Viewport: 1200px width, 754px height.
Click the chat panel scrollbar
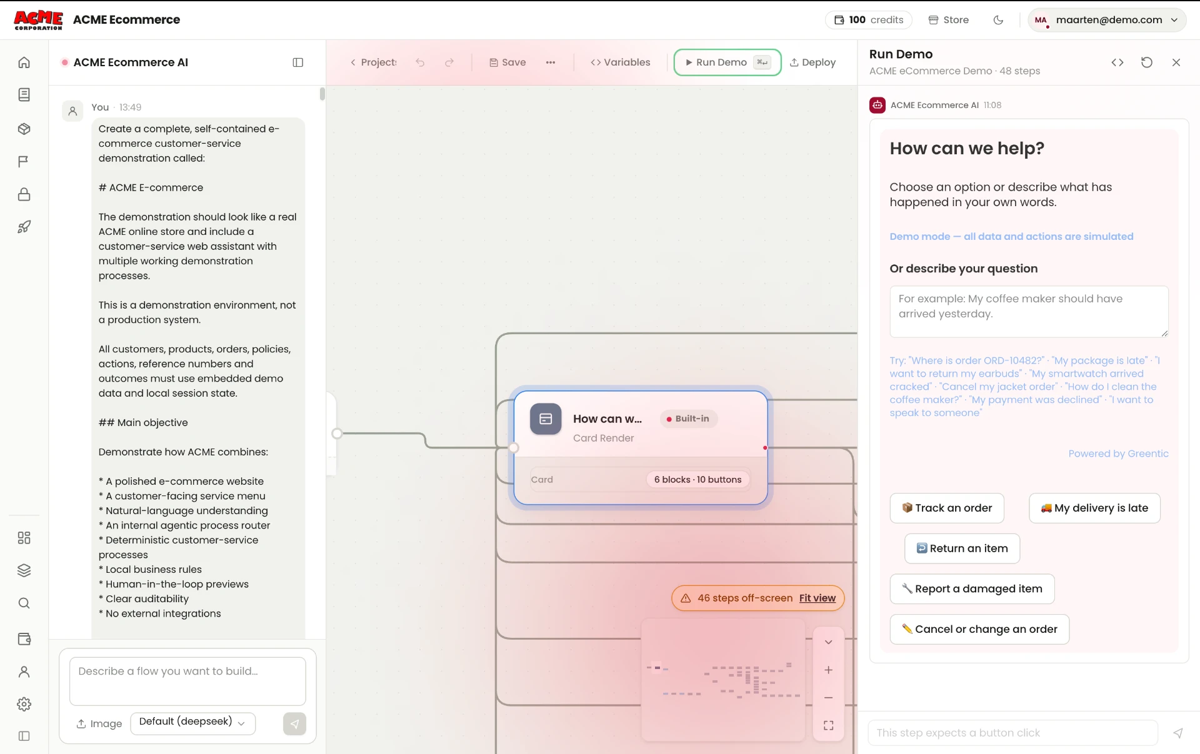pyautogui.click(x=322, y=94)
